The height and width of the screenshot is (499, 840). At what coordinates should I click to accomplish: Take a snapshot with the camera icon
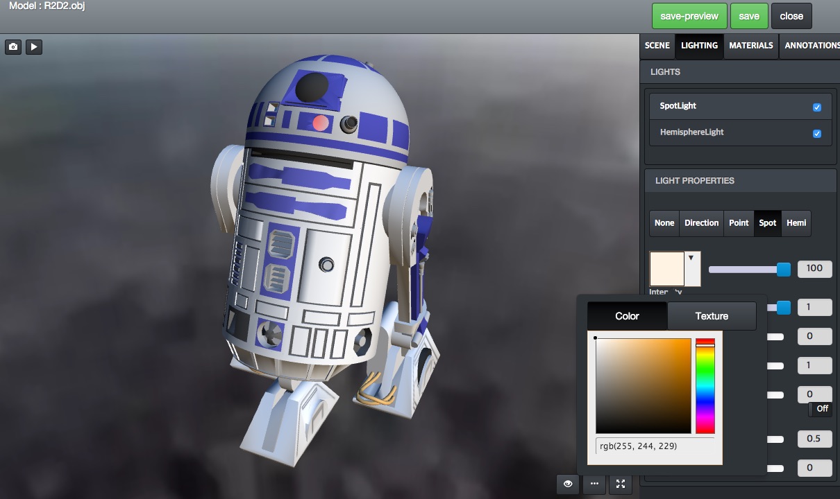[13, 47]
